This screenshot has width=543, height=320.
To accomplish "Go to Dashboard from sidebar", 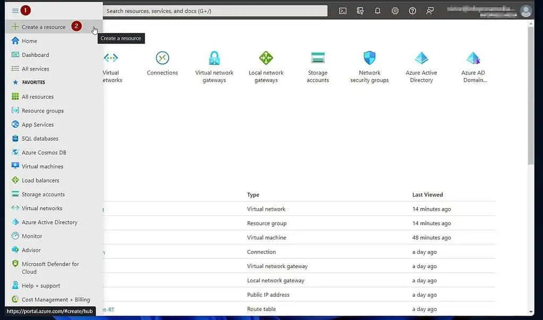I will 35,55.
